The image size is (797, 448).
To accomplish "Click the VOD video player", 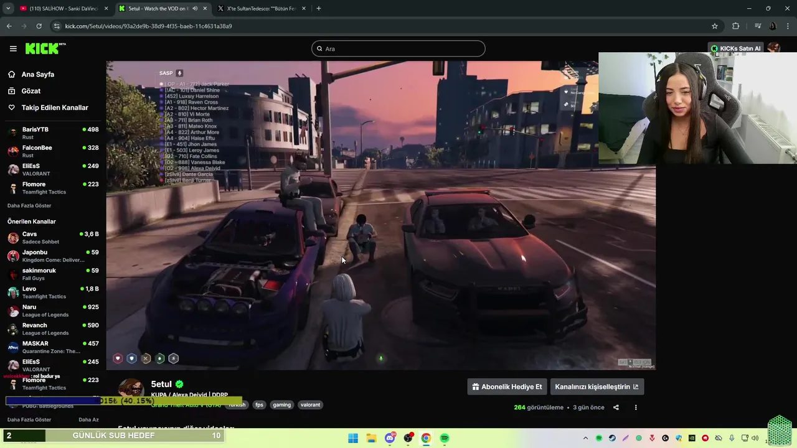I will pyautogui.click(x=380, y=215).
